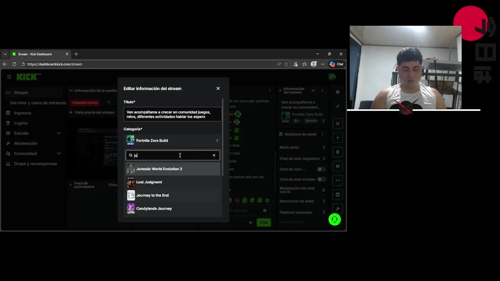Open Stream in the sidebar
This screenshot has width=500, height=281.
click(x=33, y=92)
